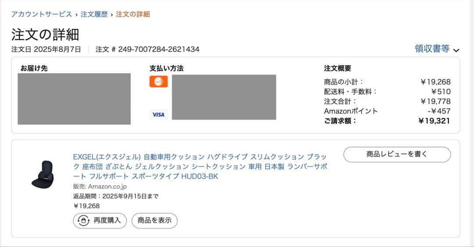
Task: Click the gray box under お届け先
Action: point(74,99)
